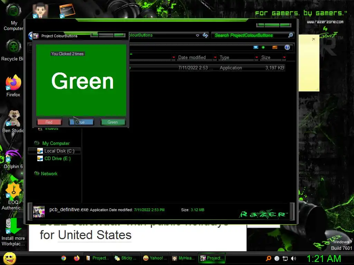
Task: Click the Project ColourButtons window title icon
Action: 36,36
